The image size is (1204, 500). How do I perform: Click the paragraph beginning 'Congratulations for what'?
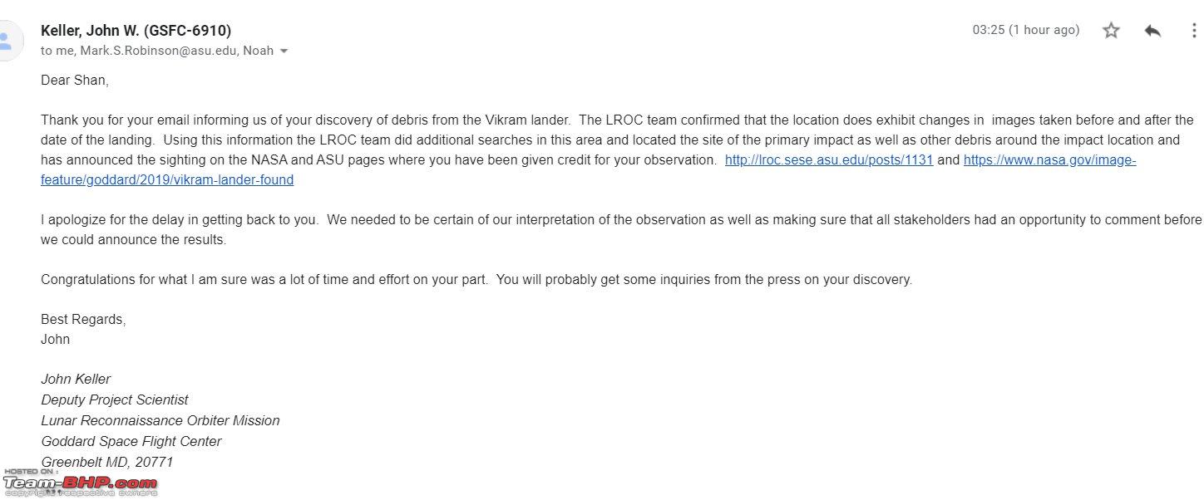point(476,279)
